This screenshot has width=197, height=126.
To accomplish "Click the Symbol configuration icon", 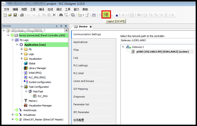I will pos(26,82).
